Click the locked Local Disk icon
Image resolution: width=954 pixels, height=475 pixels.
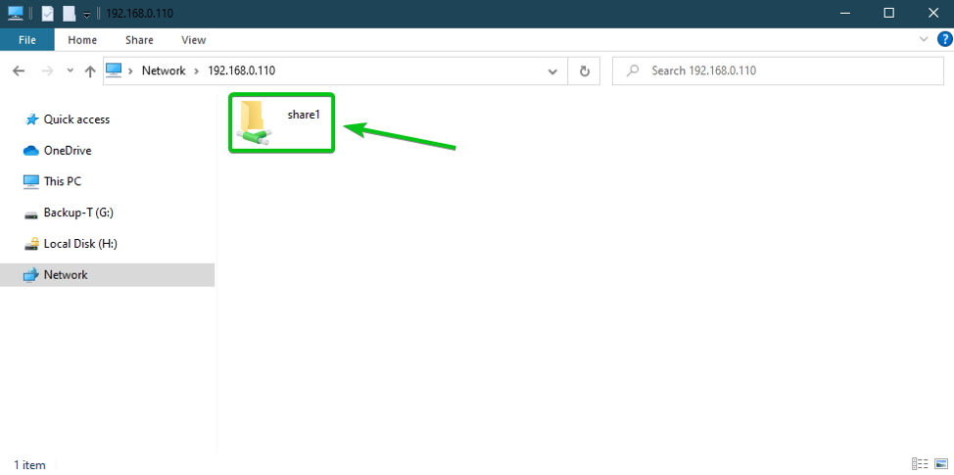(x=31, y=244)
